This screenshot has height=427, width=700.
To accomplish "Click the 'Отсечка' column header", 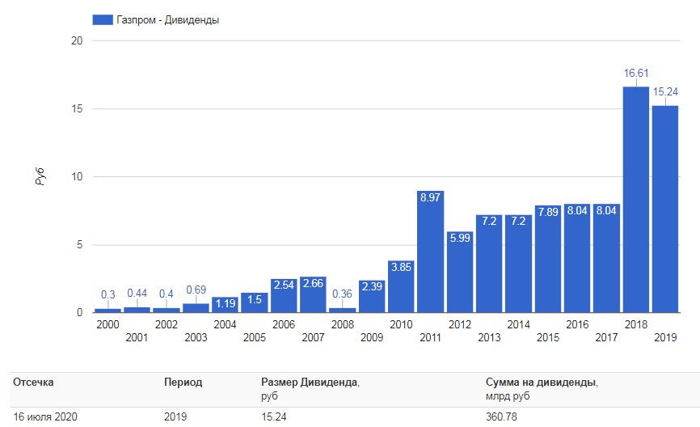I will 33,383.
